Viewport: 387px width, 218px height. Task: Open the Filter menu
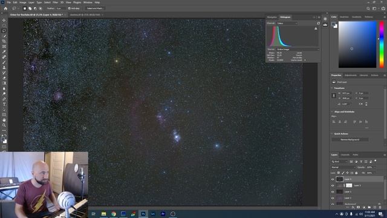click(x=55, y=2)
